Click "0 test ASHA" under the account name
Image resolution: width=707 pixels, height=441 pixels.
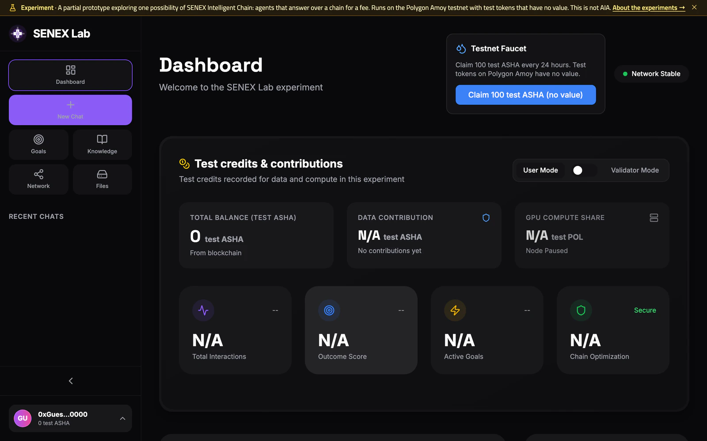54,423
